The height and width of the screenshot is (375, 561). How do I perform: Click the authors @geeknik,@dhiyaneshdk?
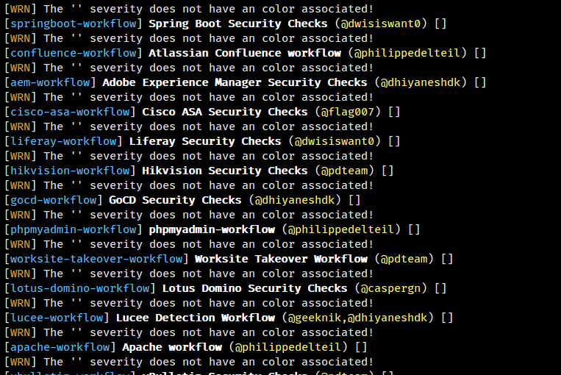358,317
